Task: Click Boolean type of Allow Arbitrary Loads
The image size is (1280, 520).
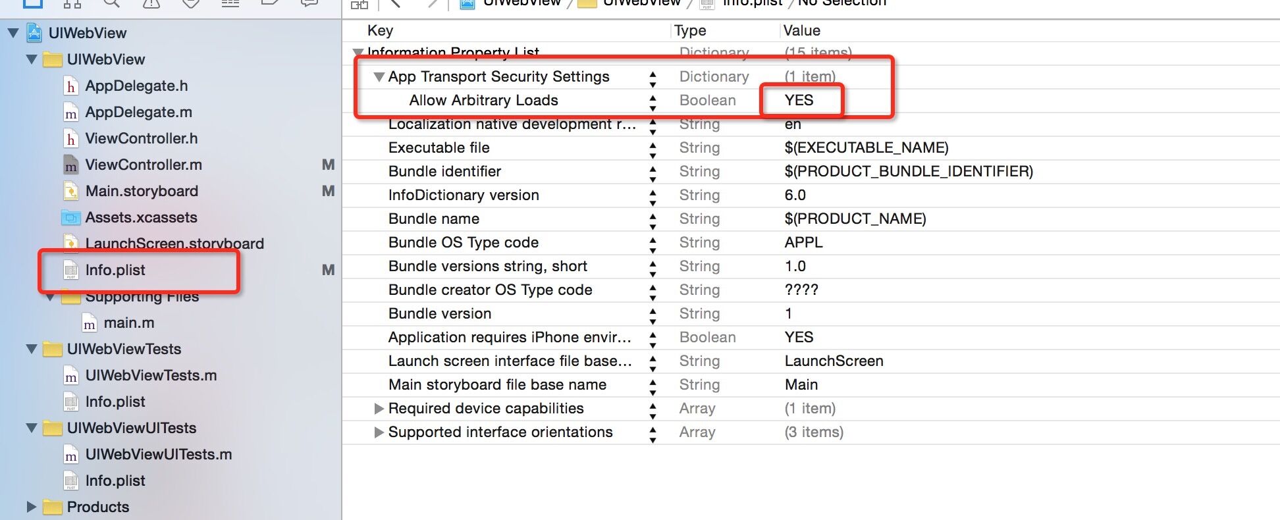Action: (x=707, y=100)
